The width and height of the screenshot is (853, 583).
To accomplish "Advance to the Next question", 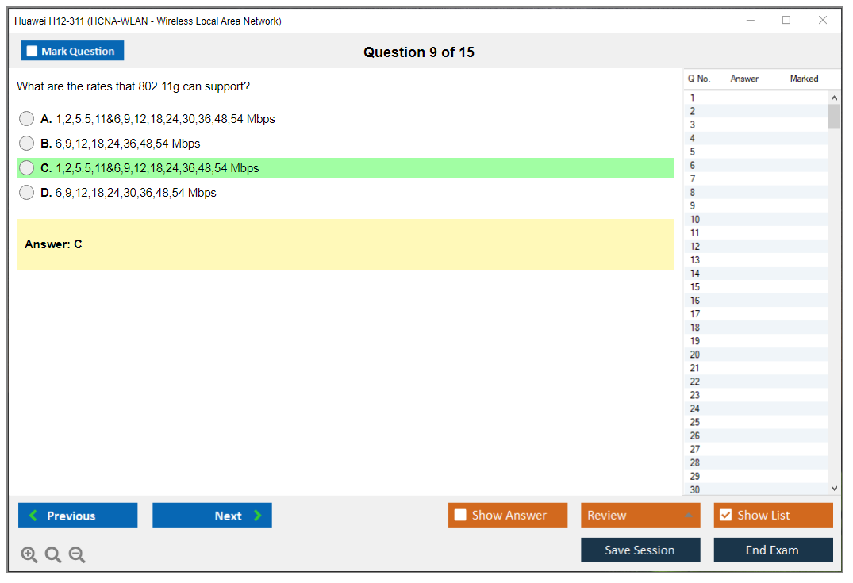I will pyautogui.click(x=212, y=516).
